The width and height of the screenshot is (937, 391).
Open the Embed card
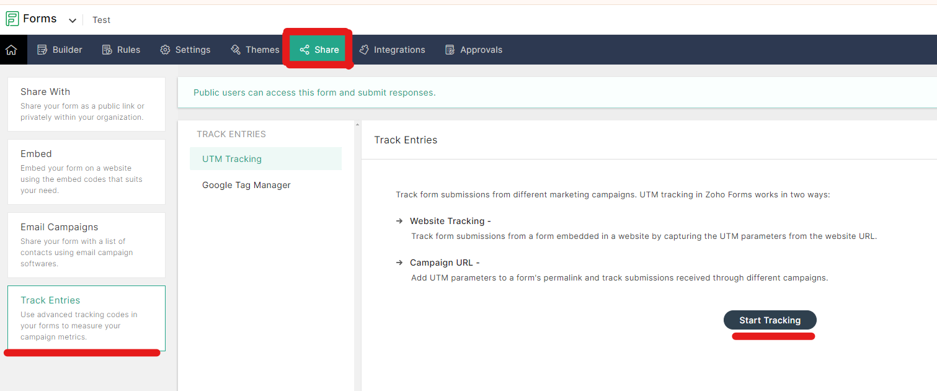(86, 172)
